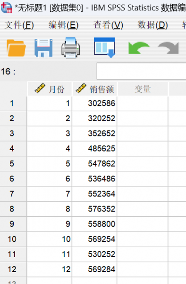This screenshot has width=186, height=284.
Task: Click 月份 cell with value 11
Action: [49, 254]
